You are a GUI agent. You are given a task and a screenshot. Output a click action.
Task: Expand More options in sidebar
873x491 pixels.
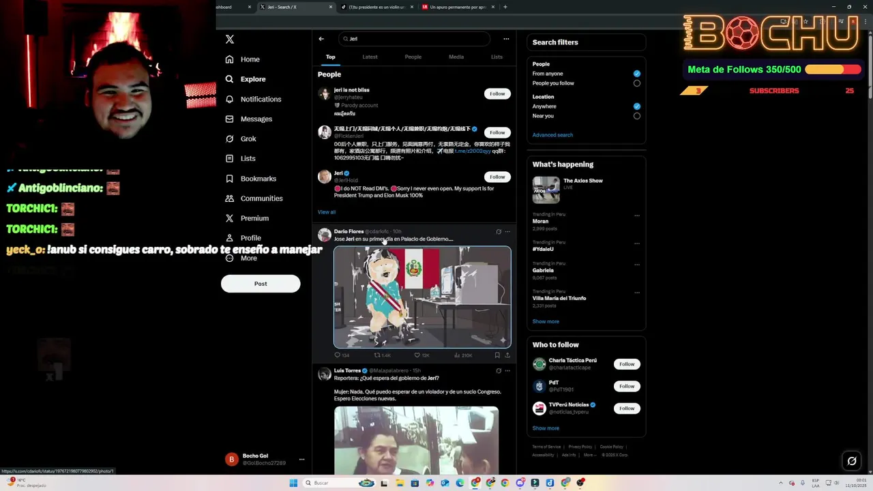241,258
